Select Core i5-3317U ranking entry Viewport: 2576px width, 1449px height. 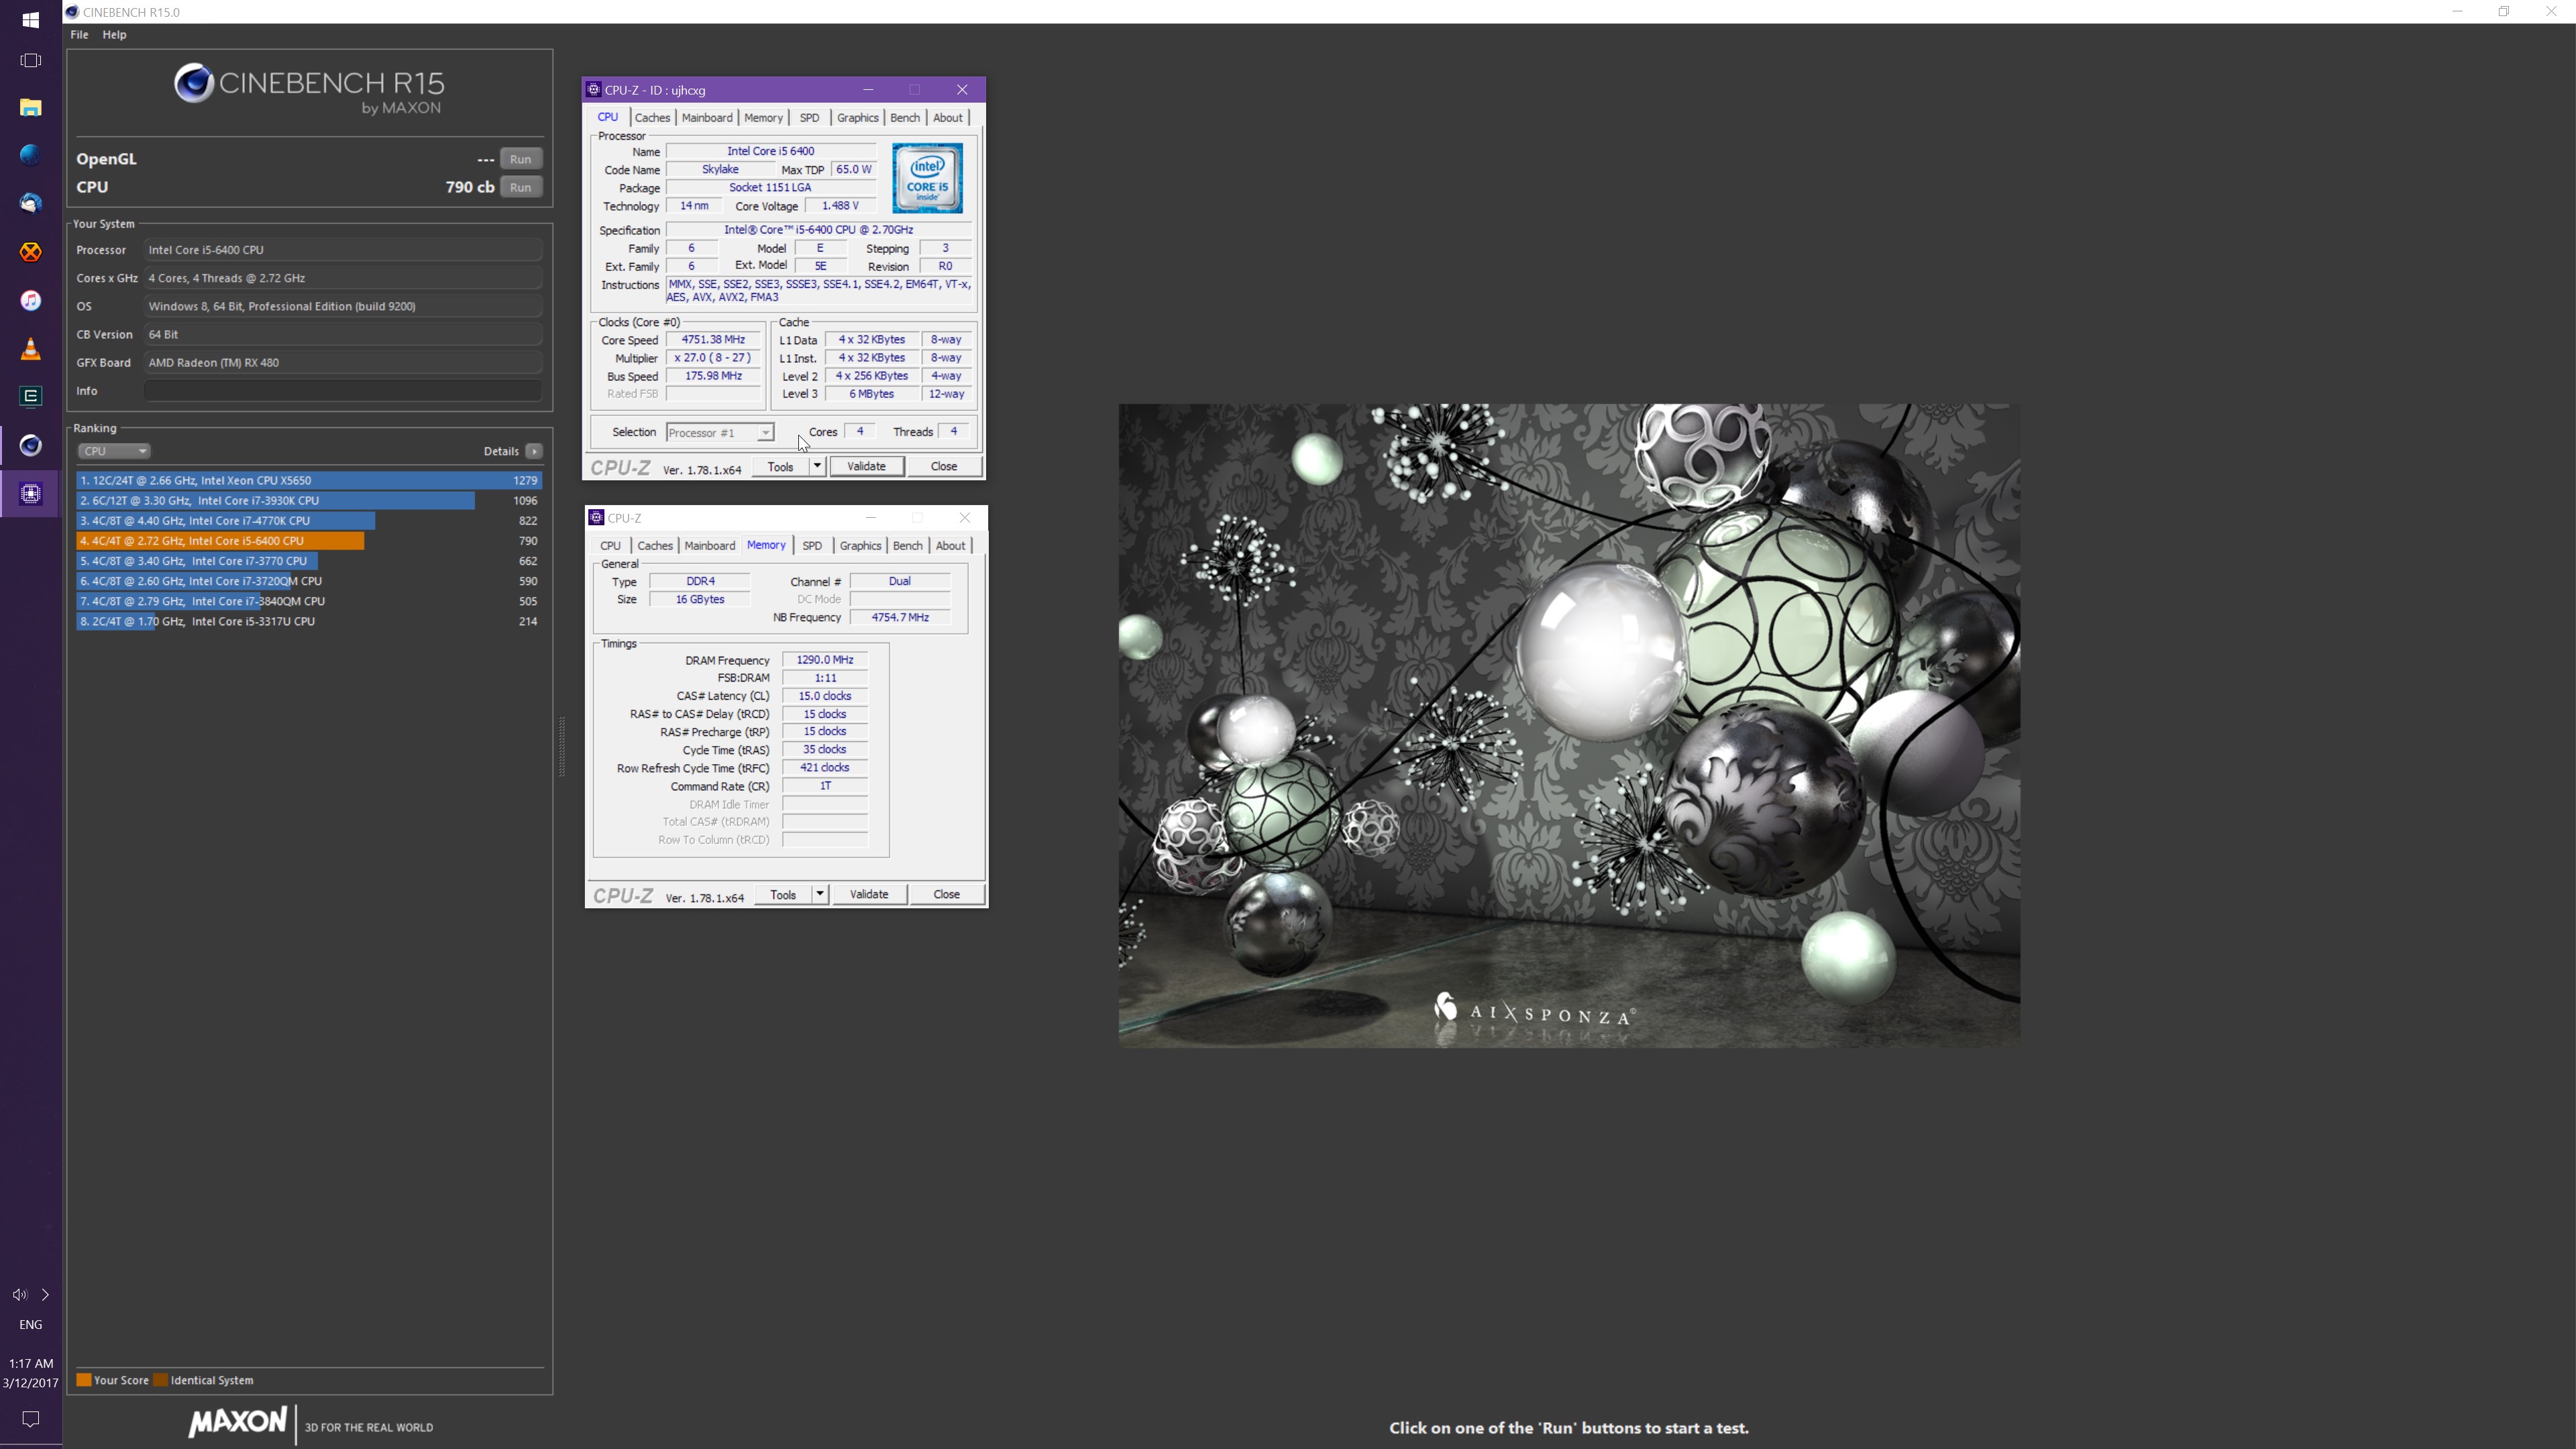[x=309, y=621]
